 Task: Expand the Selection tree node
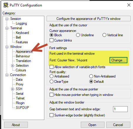coord(12,66)
